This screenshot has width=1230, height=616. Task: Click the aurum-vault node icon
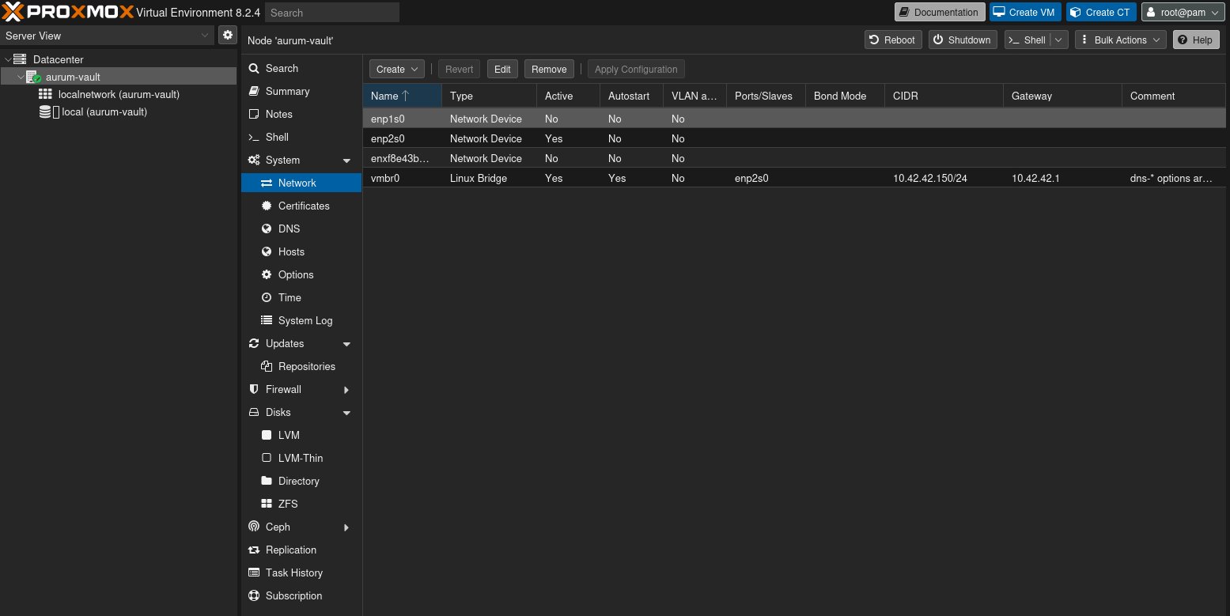[34, 77]
